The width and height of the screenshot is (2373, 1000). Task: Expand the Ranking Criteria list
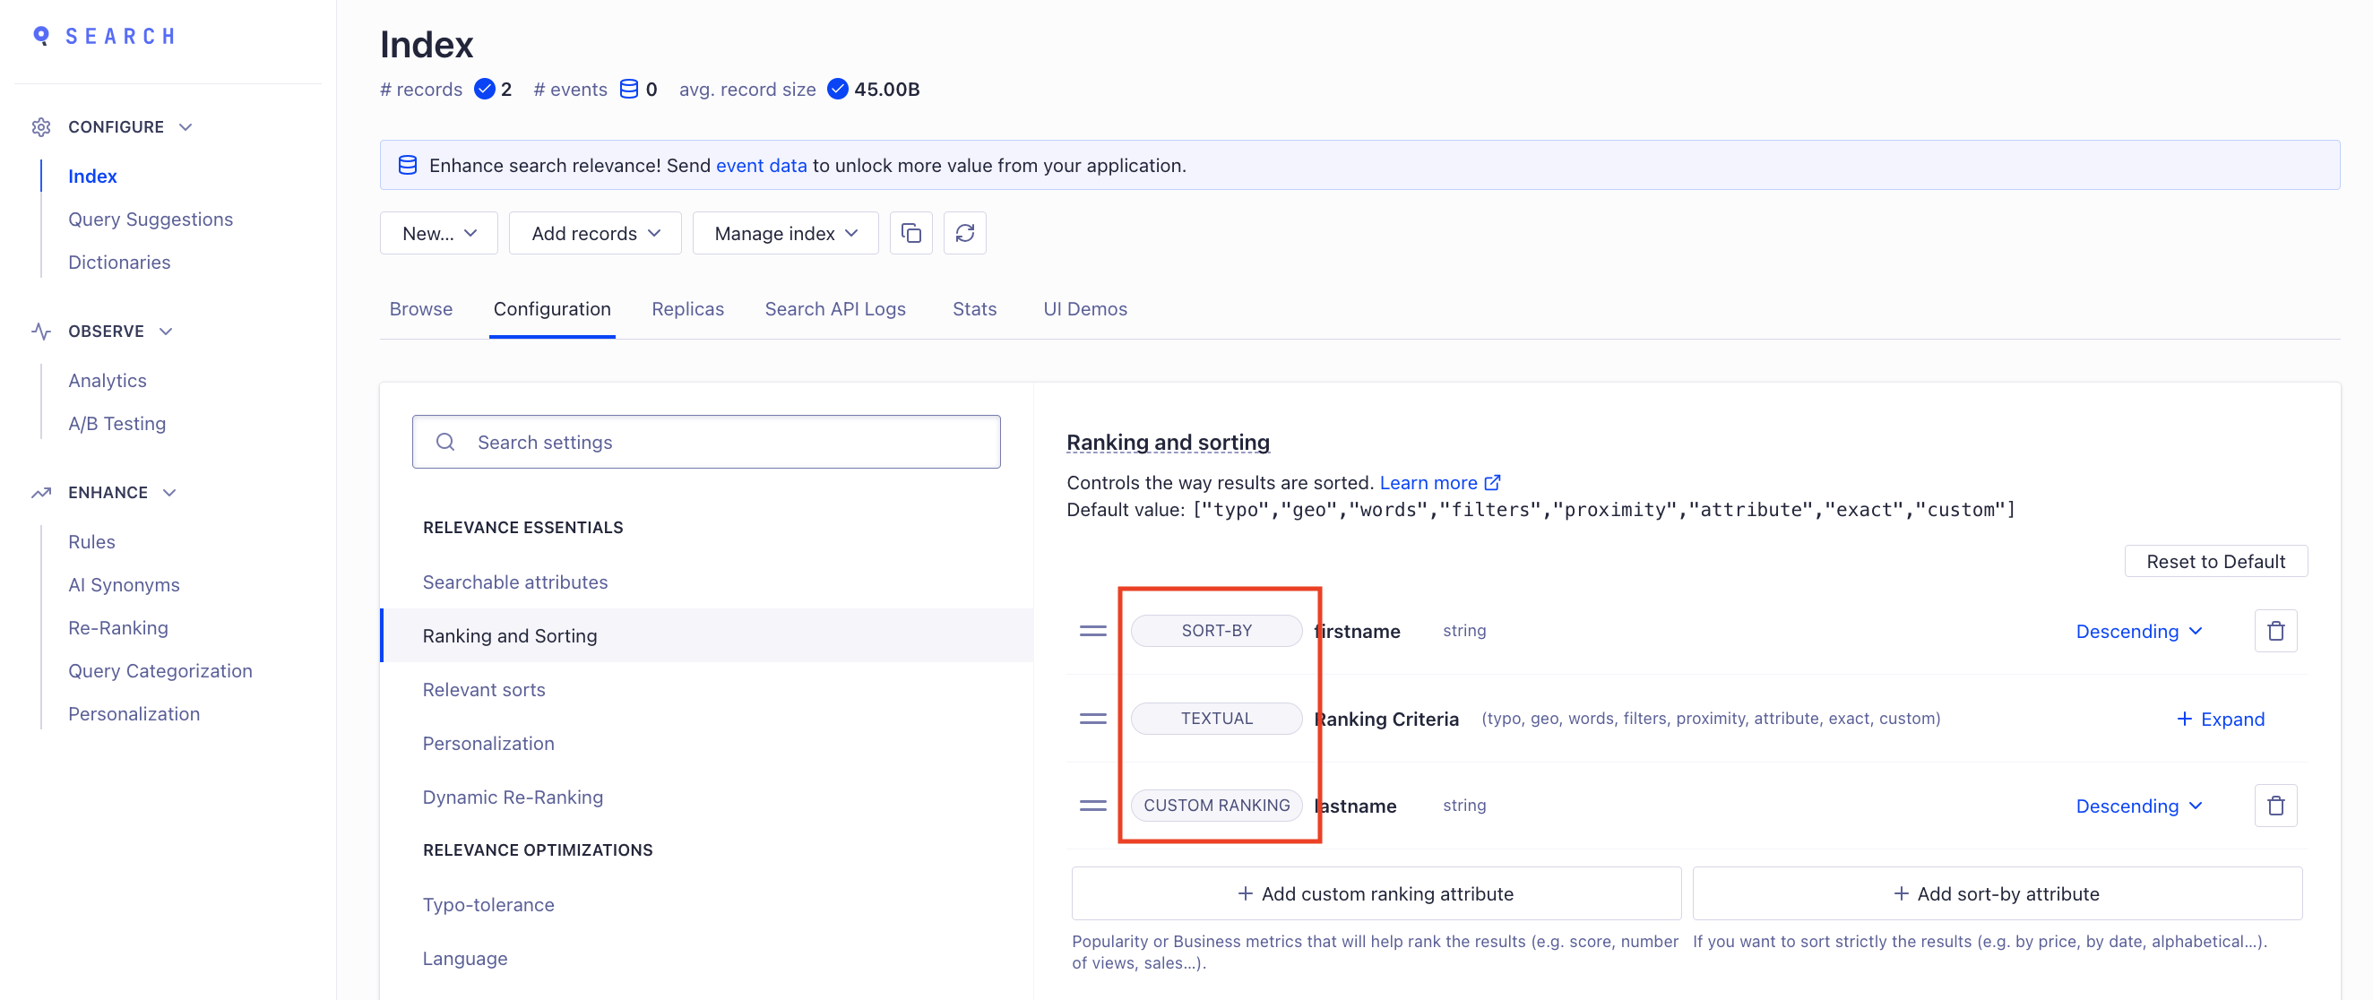[x=2219, y=719]
